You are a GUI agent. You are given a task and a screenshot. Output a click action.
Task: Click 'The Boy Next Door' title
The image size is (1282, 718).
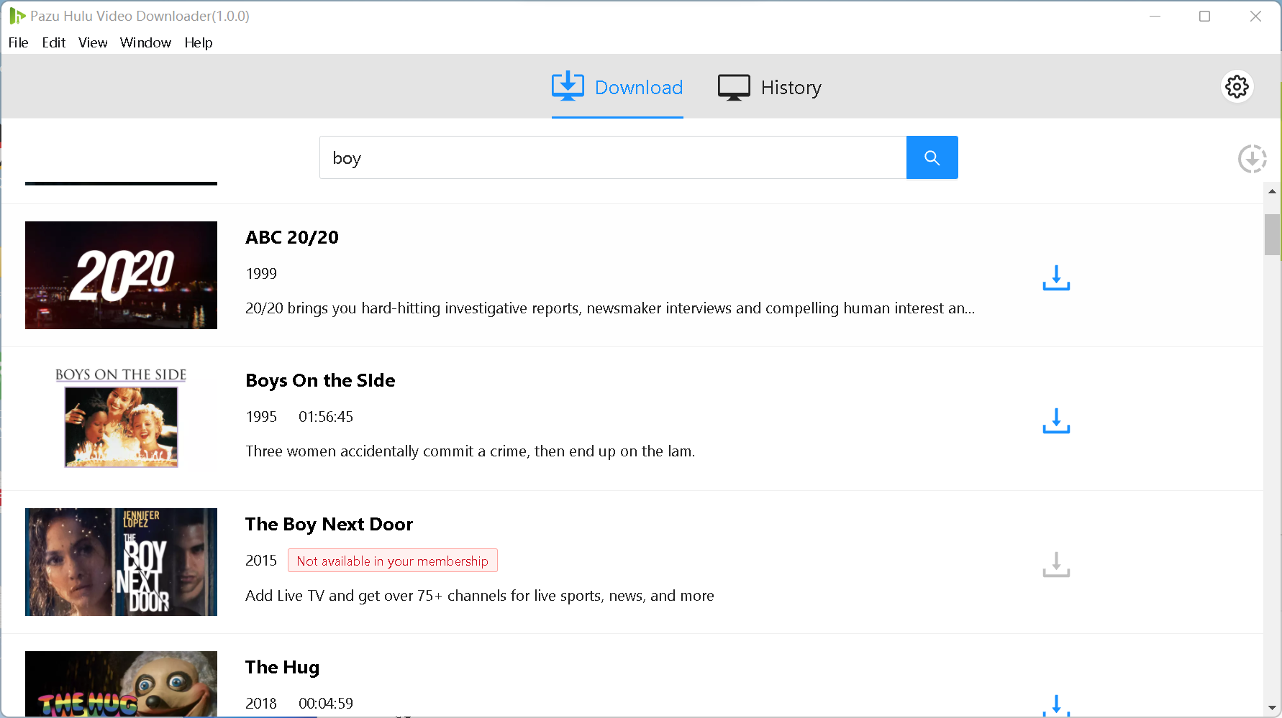[329, 524]
